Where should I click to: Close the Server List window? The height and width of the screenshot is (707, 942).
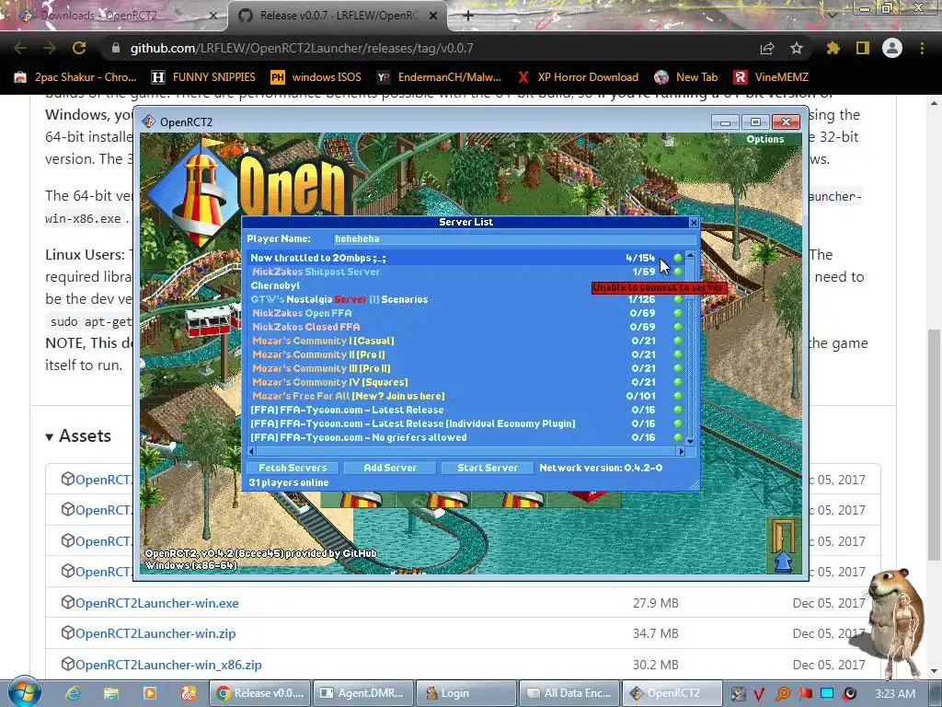pyautogui.click(x=694, y=222)
